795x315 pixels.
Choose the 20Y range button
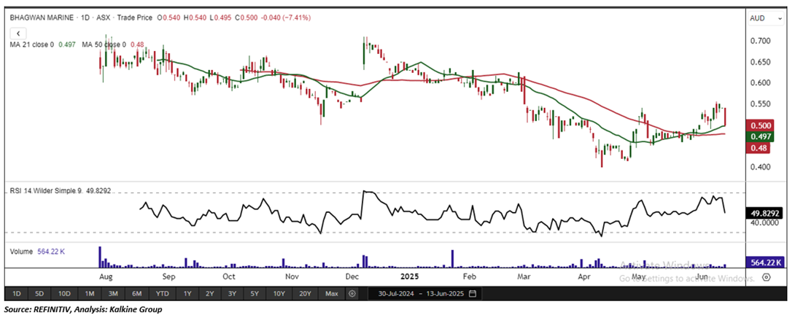(x=305, y=294)
